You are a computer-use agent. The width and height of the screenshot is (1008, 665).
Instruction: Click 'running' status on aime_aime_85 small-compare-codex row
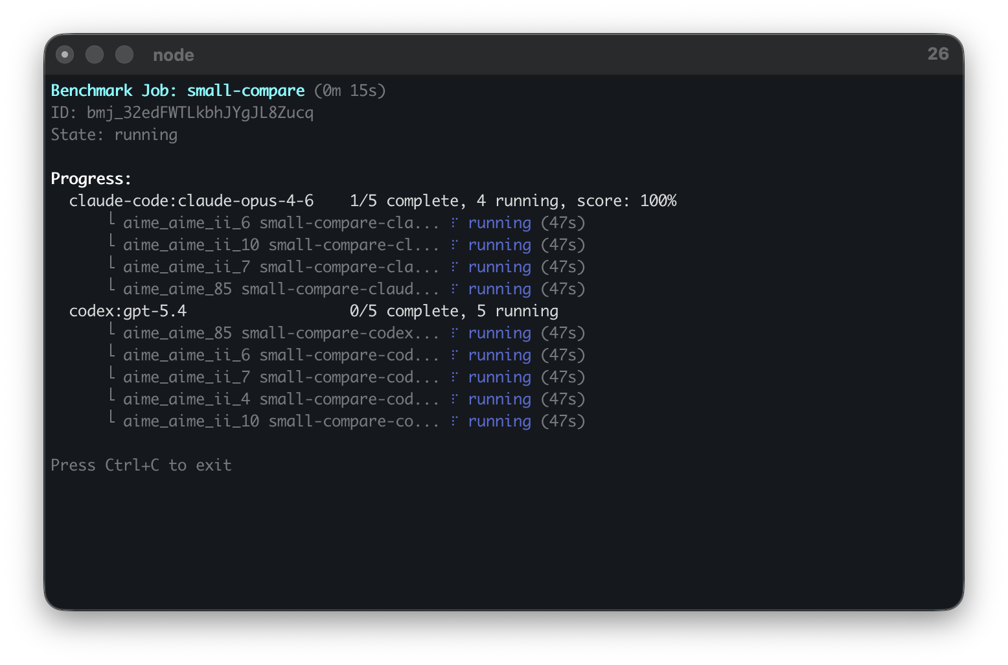click(499, 333)
